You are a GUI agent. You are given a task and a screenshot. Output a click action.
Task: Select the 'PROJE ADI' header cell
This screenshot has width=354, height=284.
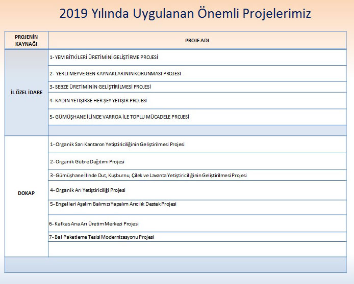point(197,41)
